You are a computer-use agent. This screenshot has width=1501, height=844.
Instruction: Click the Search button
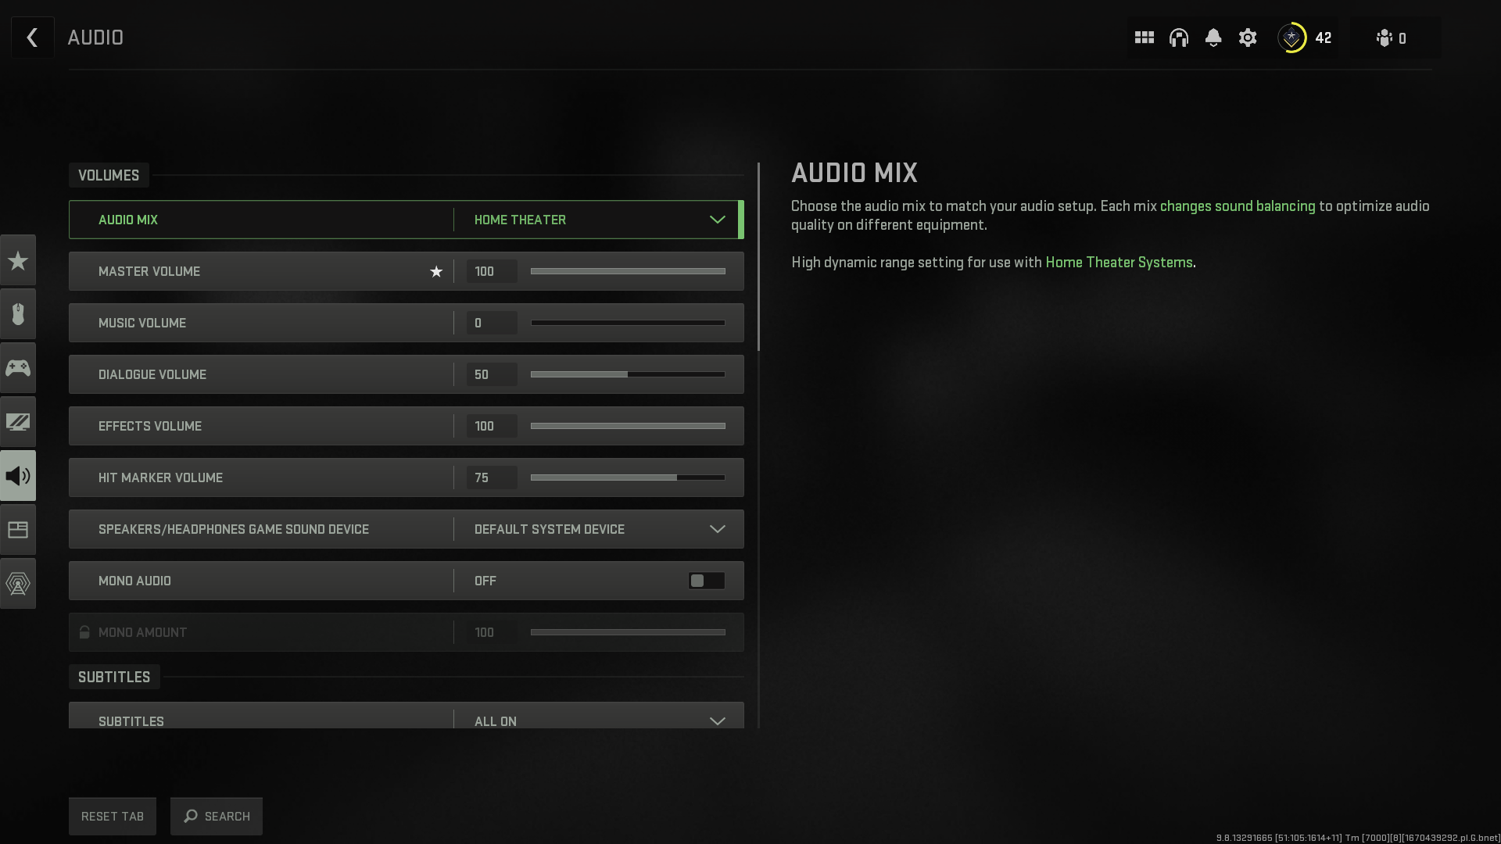point(217,816)
